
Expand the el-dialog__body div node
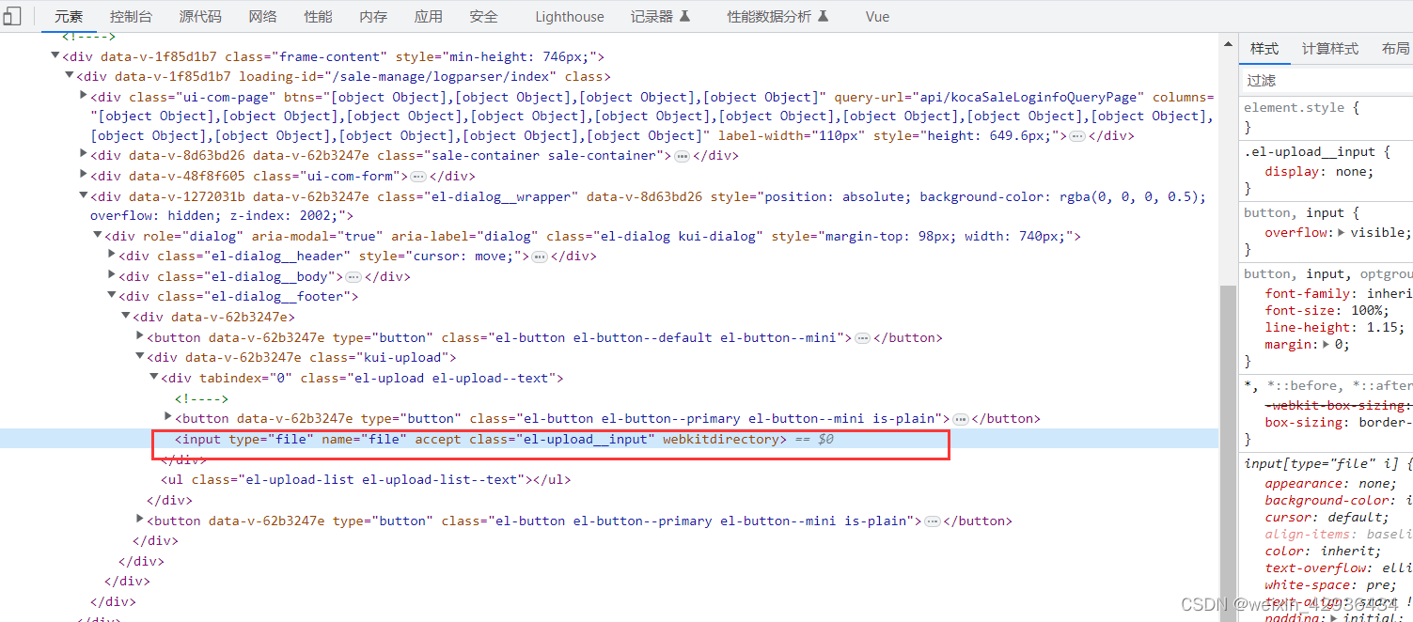tap(111, 276)
